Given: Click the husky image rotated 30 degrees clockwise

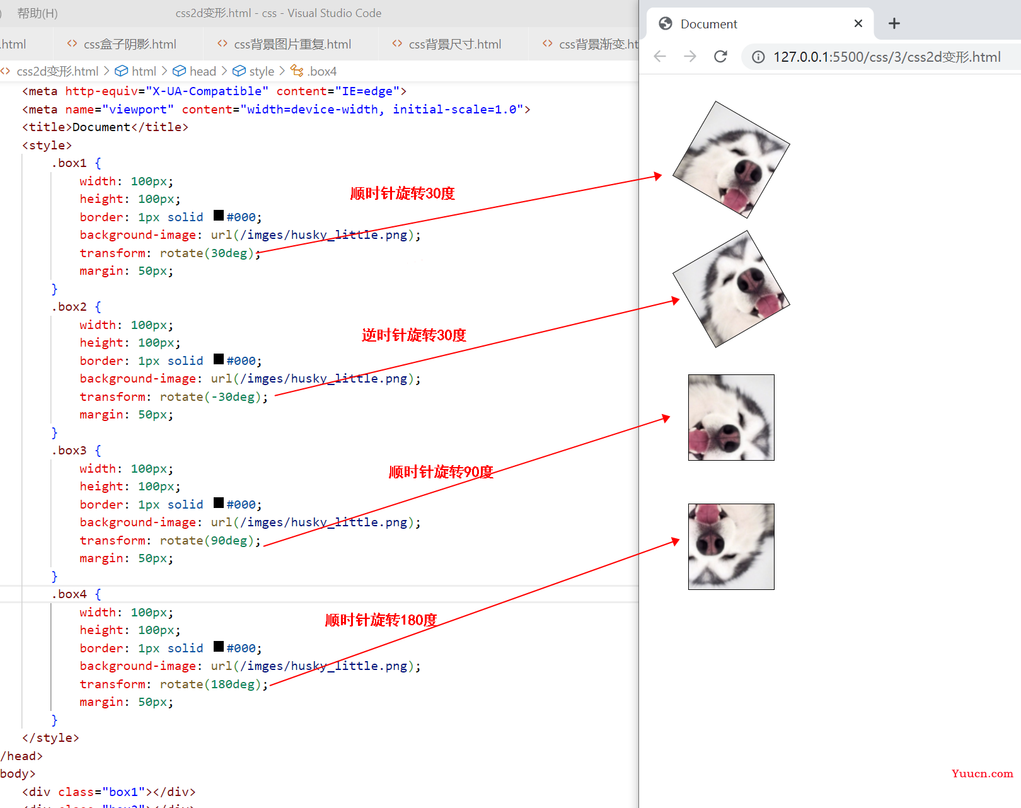Looking at the screenshot, I should tap(731, 159).
